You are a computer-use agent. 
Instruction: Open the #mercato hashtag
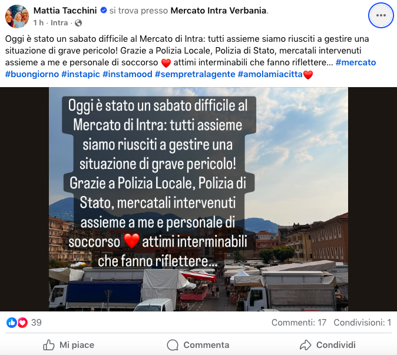click(x=356, y=62)
